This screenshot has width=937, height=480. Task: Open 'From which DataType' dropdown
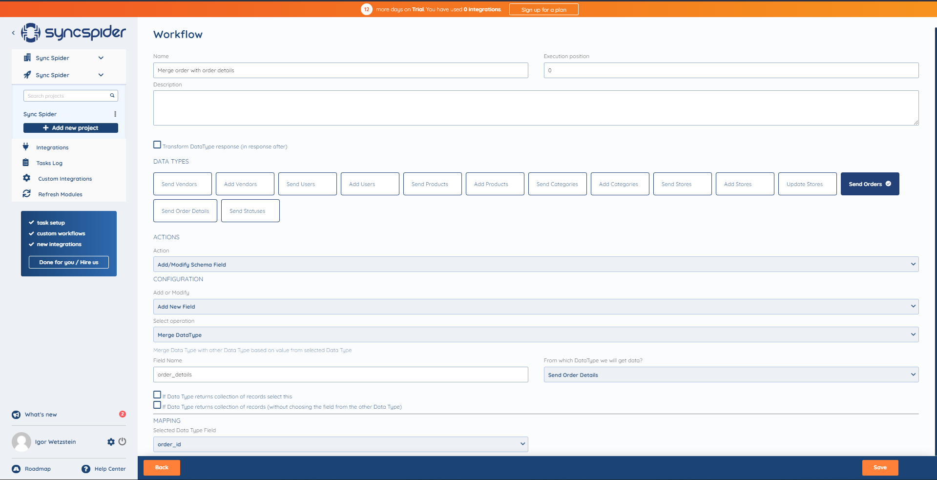pos(731,375)
